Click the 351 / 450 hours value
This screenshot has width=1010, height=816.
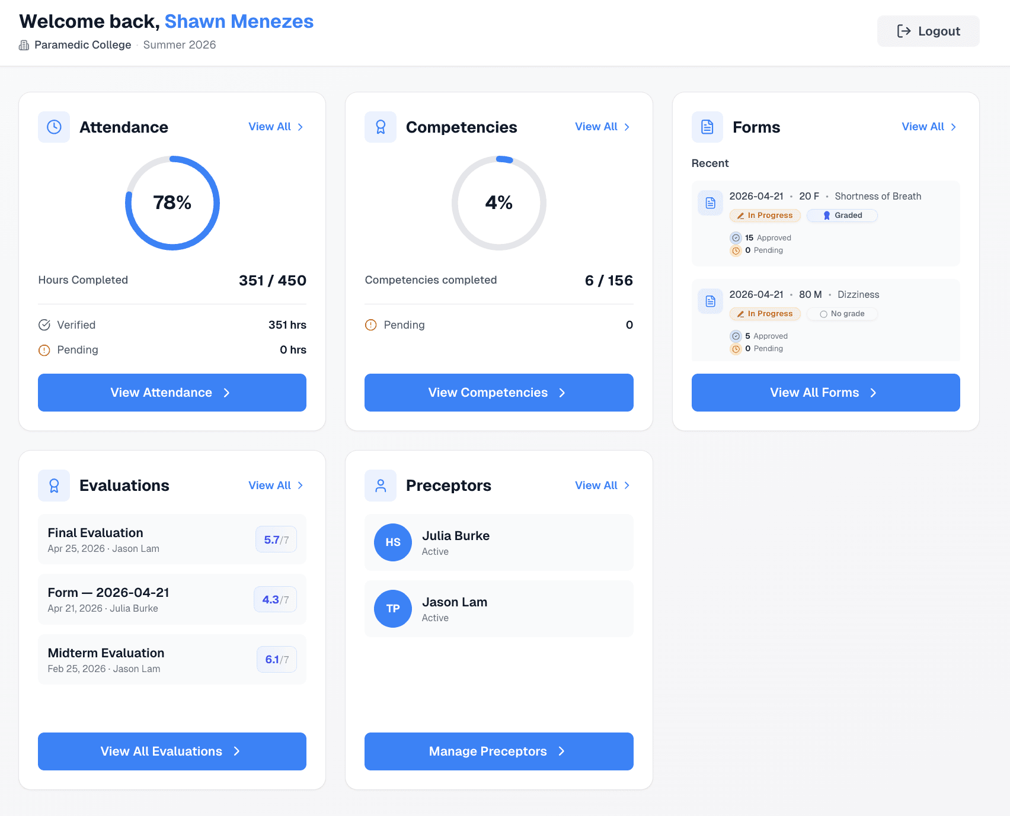point(273,281)
